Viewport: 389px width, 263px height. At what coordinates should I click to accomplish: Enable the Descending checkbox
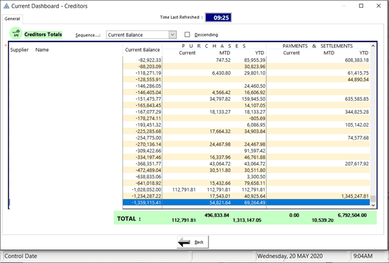[x=187, y=35]
